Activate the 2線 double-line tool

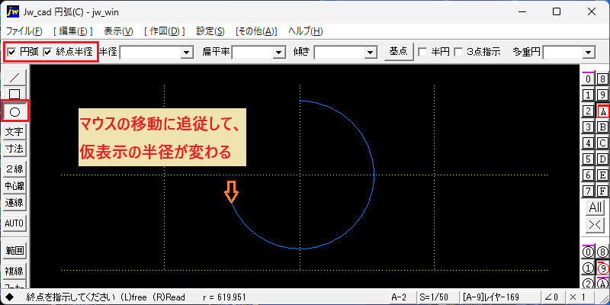click(x=14, y=169)
